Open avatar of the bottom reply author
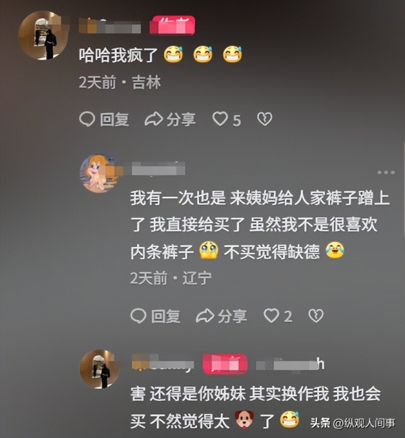Image resolution: width=405 pixels, height=438 pixels. click(100, 369)
